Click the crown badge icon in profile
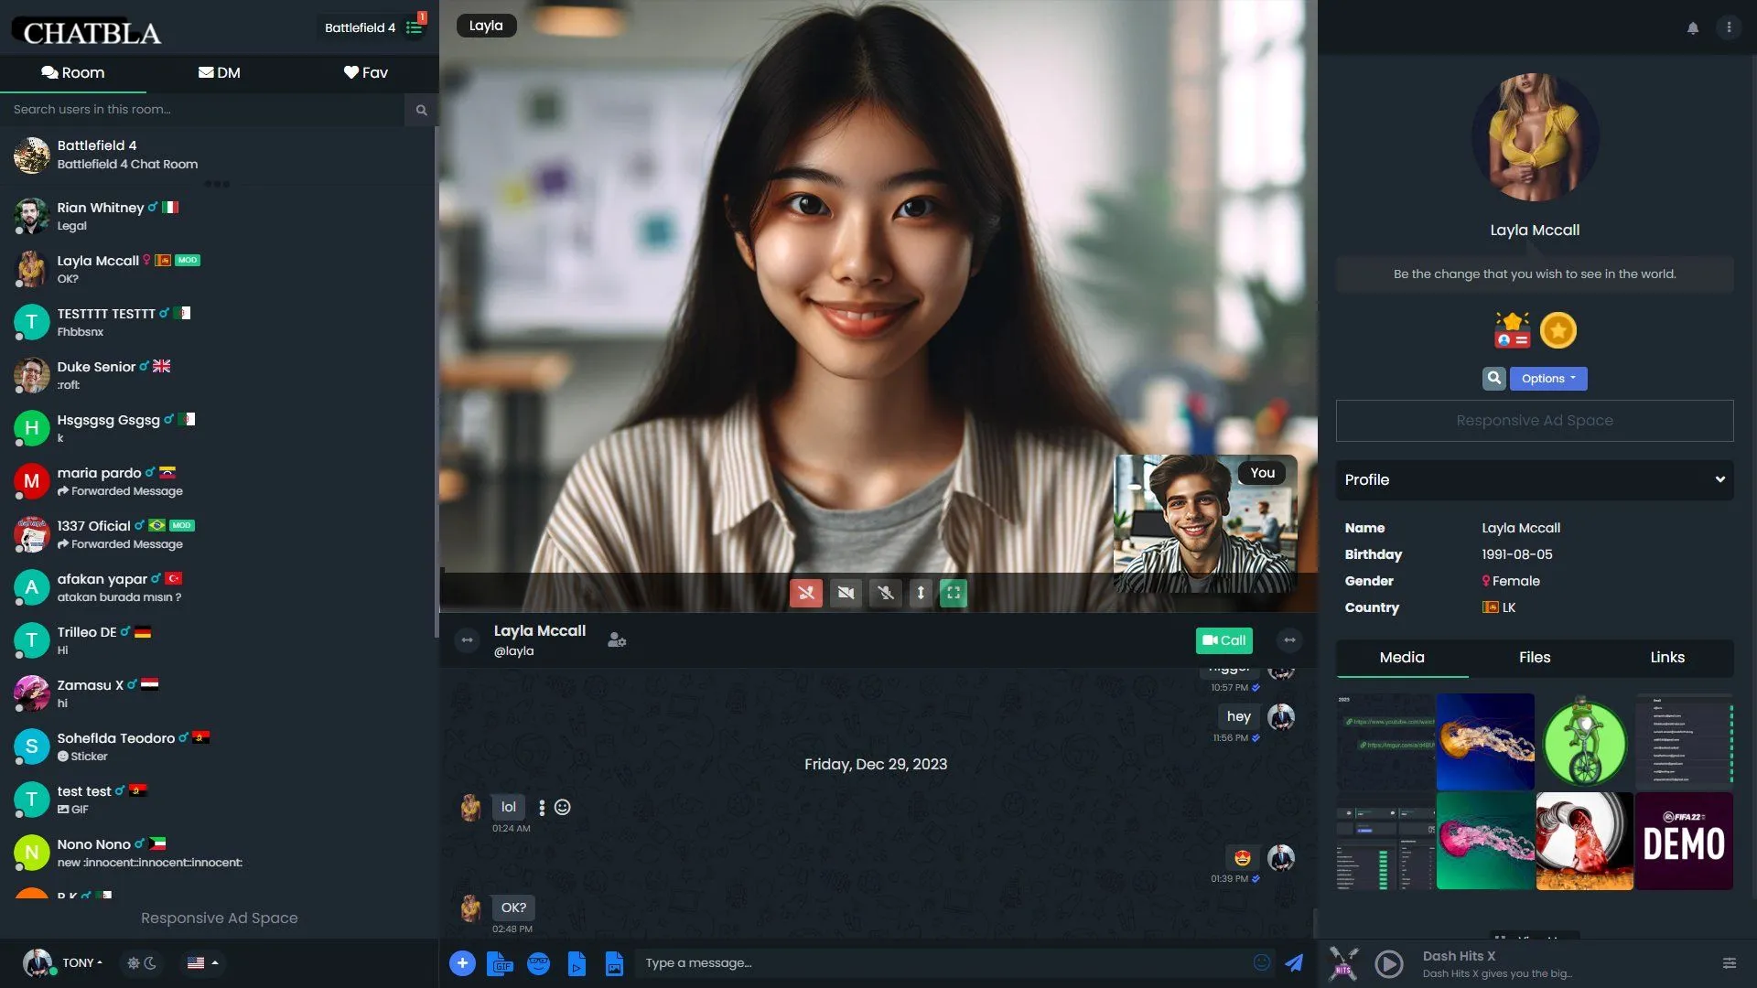1757x988 pixels. (x=1512, y=330)
